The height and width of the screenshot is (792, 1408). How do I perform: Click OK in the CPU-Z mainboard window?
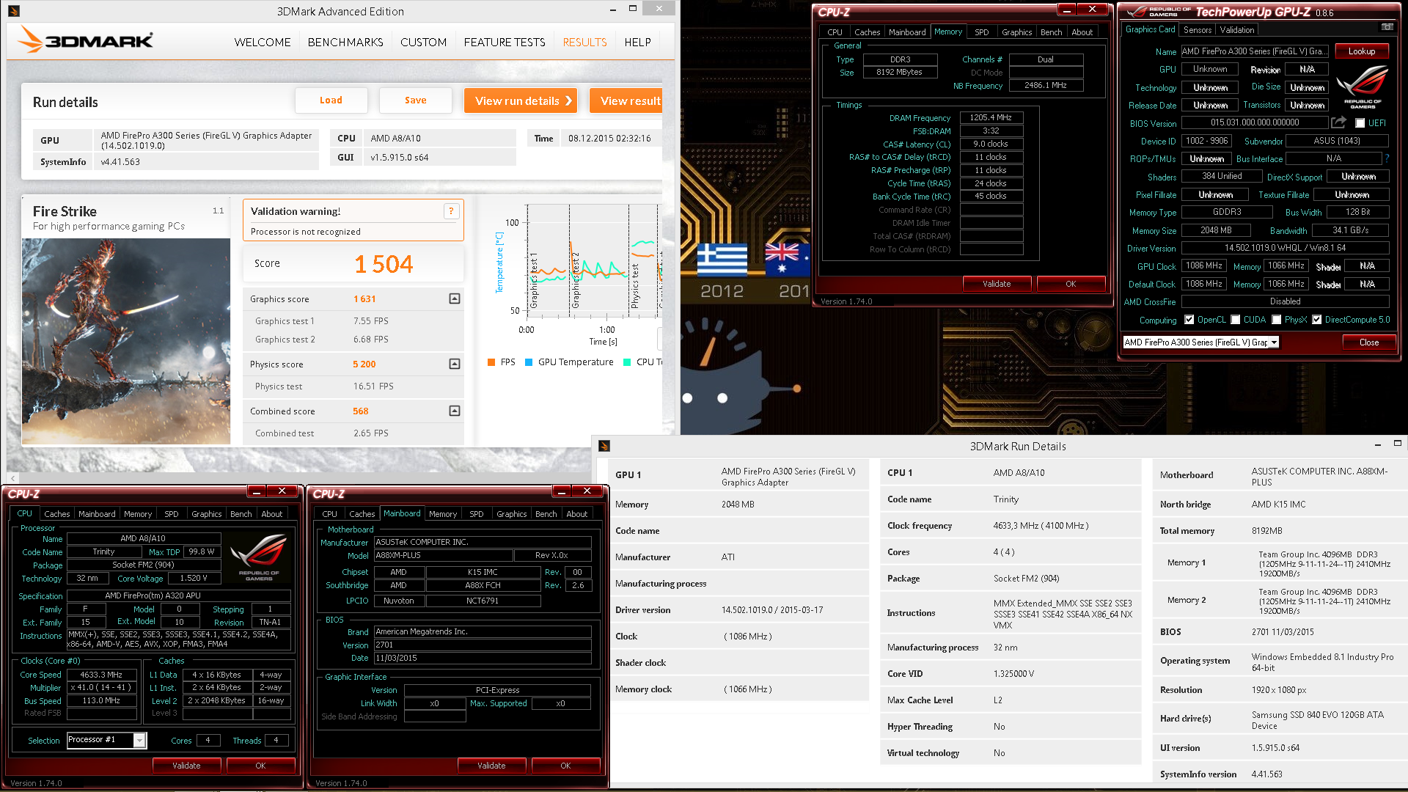[565, 766]
